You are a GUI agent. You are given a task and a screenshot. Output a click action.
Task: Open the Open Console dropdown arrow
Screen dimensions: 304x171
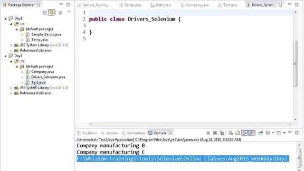click(x=284, y=133)
